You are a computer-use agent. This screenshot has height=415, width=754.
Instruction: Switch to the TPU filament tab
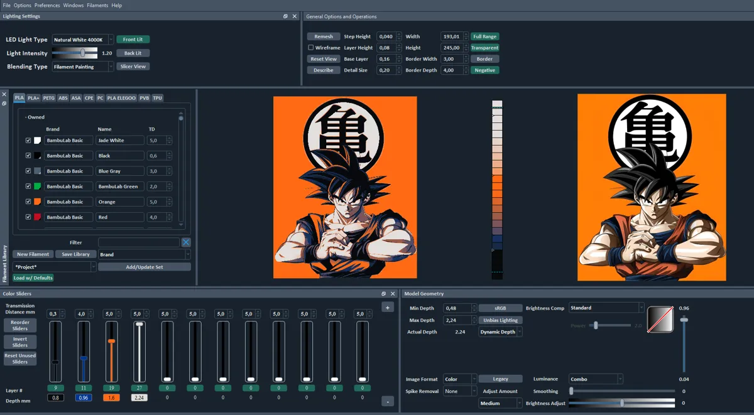tap(157, 98)
